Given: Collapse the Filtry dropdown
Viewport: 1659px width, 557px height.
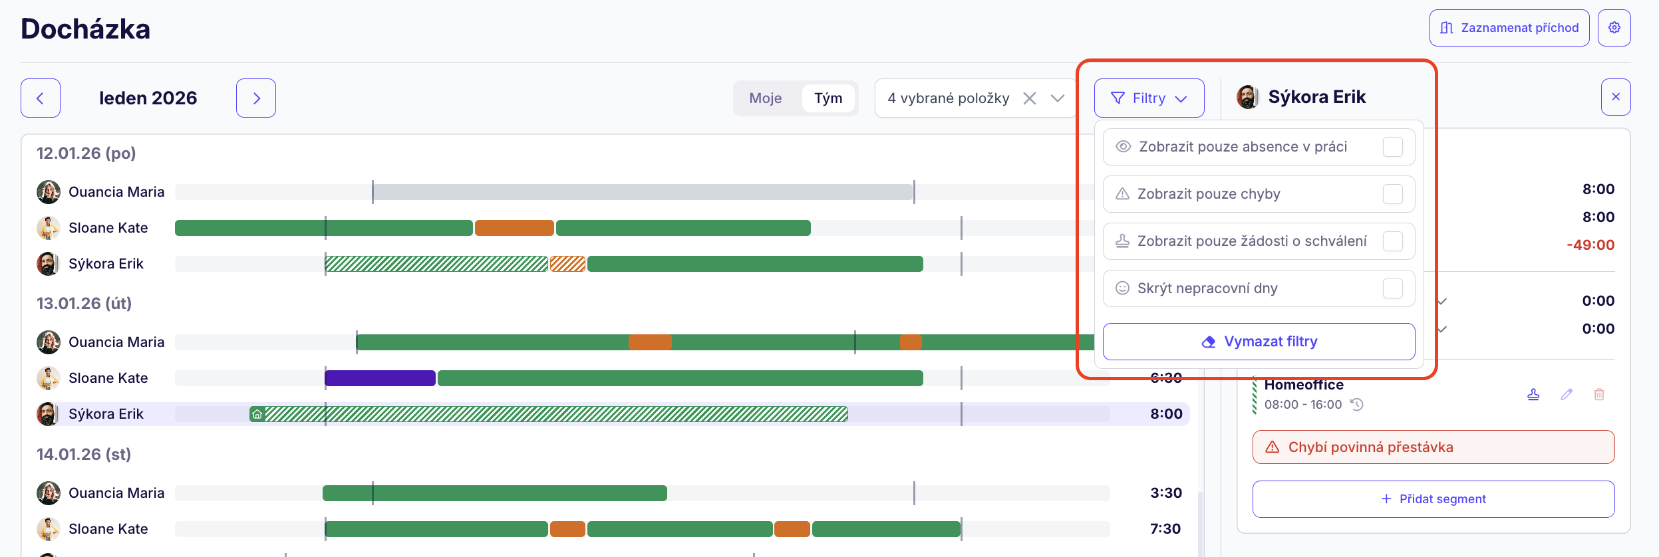Looking at the screenshot, I should [x=1149, y=98].
